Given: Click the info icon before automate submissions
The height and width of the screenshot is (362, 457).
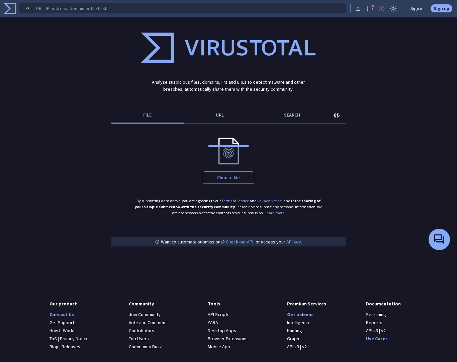Looking at the screenshot, I should pos(157,242).
